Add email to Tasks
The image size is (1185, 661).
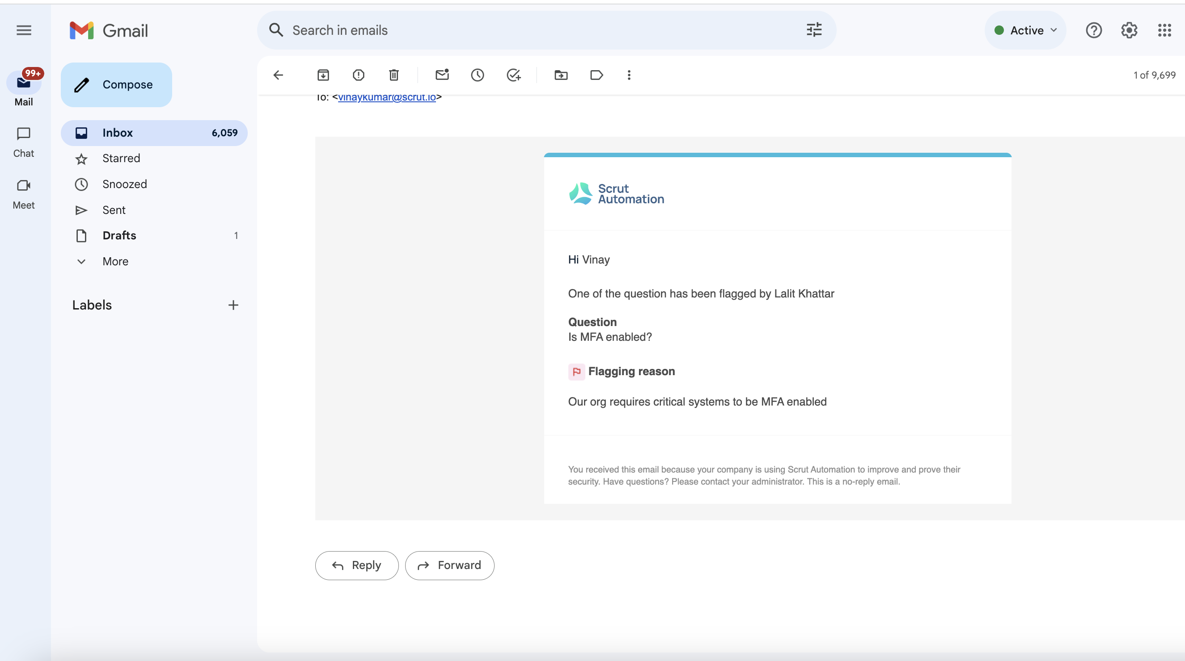point(513,75)
